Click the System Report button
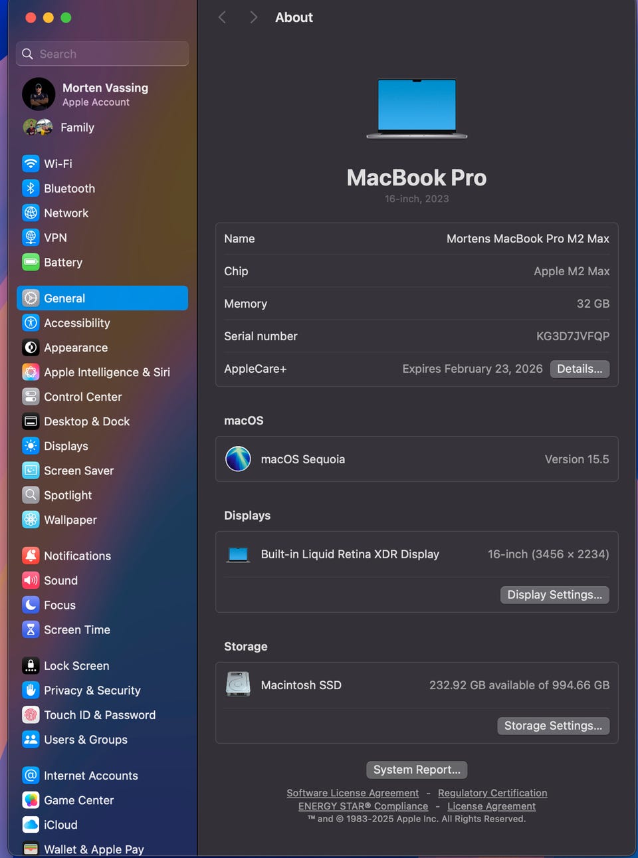This screenshot has height=858, width=638. 417,770
